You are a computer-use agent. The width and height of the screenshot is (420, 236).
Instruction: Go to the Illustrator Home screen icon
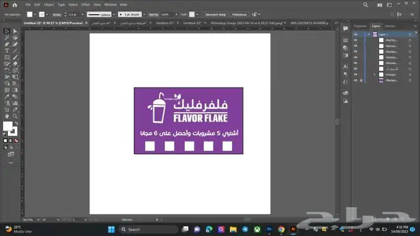(x=15, y=5)
